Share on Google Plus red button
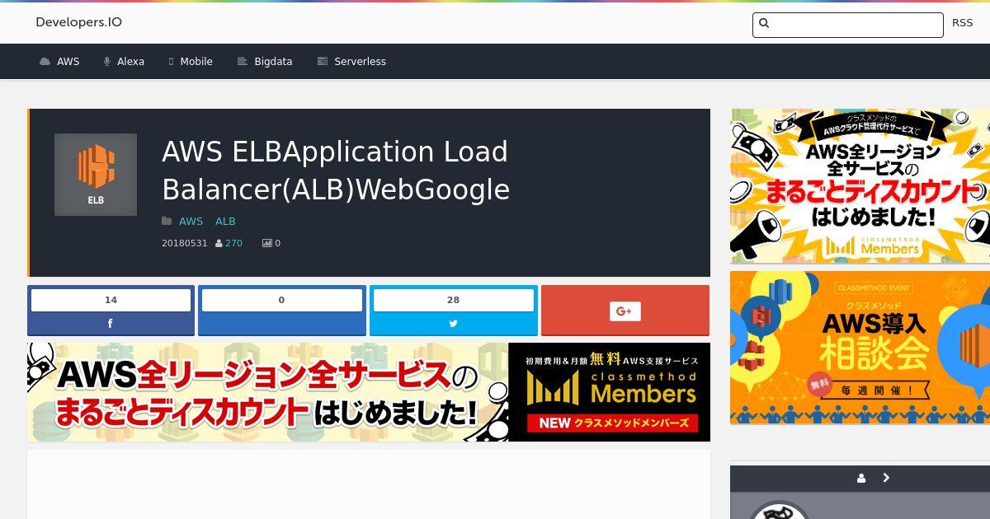The height and width of the screenshot is (519, 990). 625,311
